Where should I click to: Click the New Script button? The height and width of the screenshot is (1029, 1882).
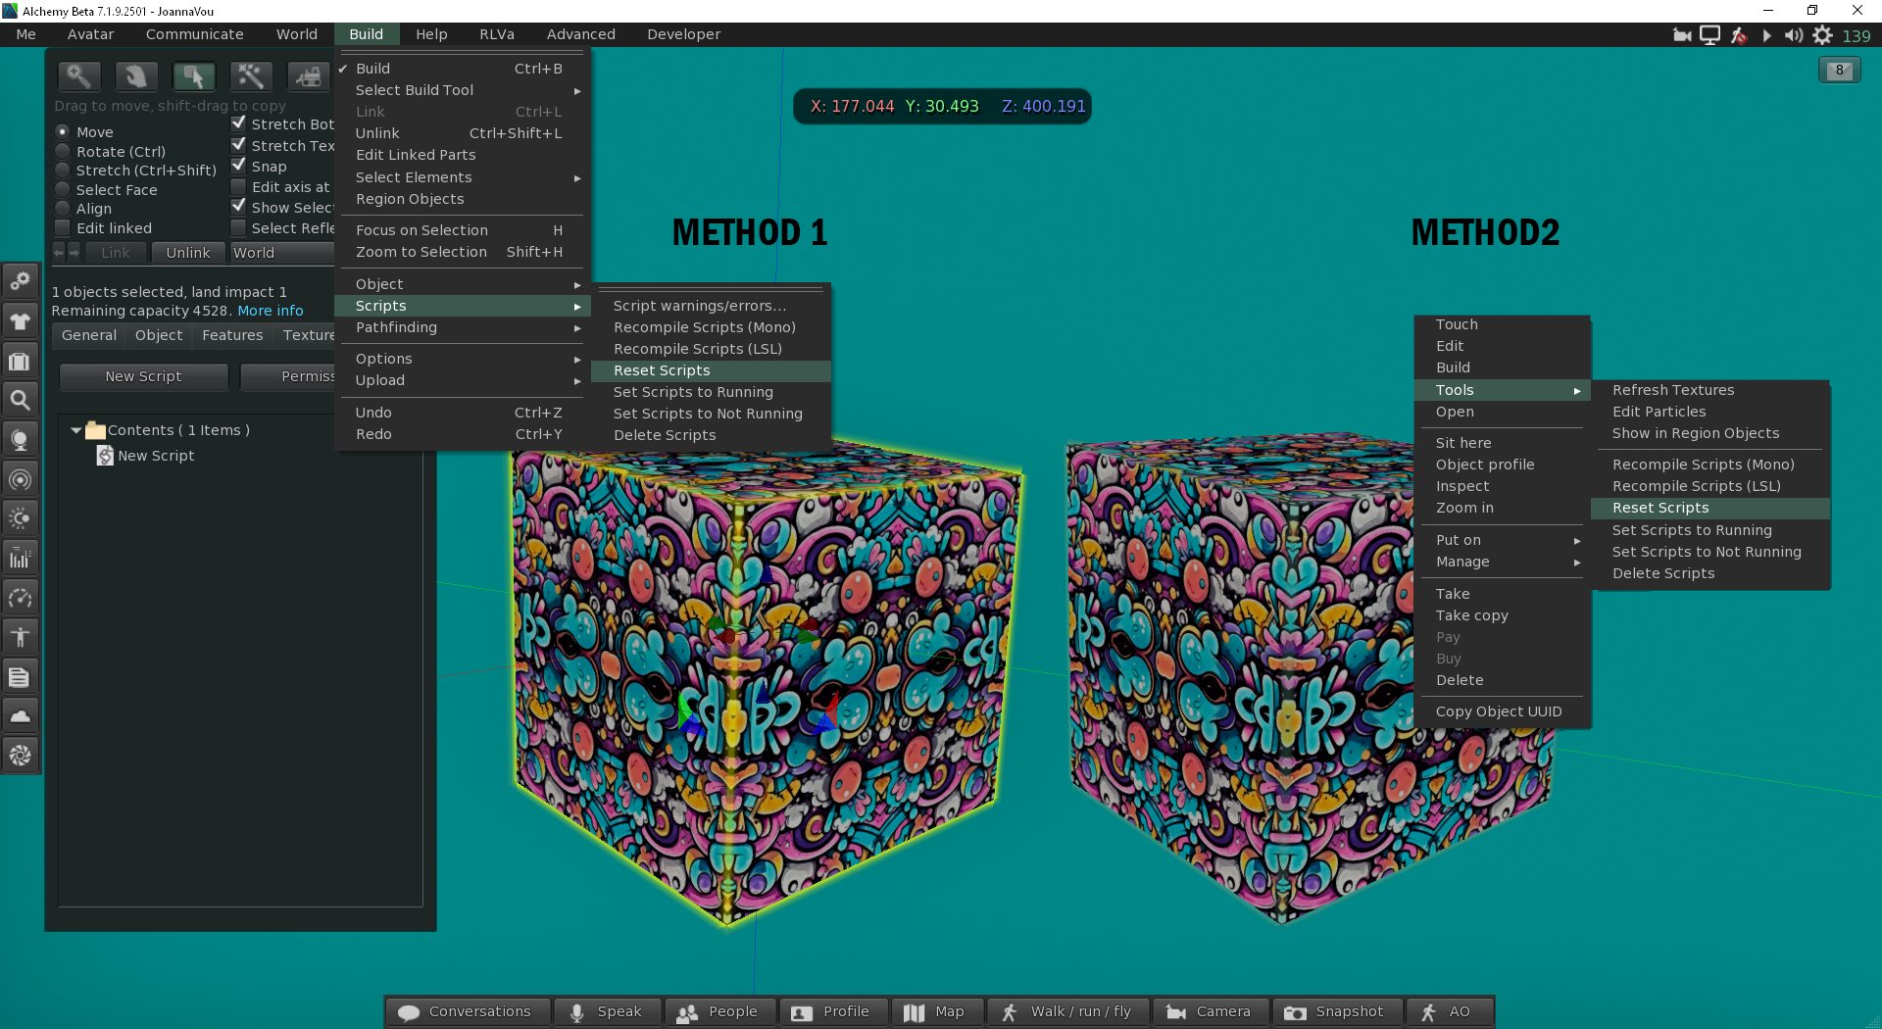(x=143, y=376)
